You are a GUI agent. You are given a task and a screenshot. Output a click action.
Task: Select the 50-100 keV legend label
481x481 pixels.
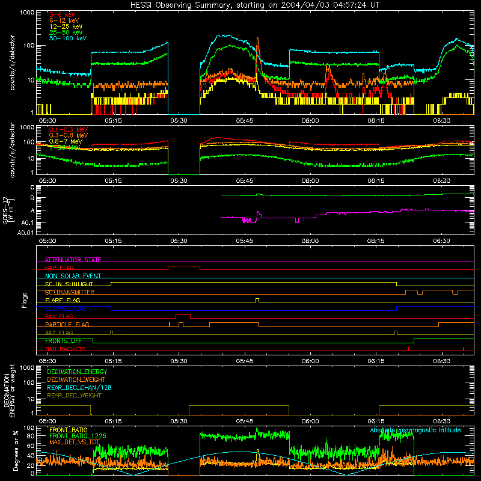(x=68, y=38)
